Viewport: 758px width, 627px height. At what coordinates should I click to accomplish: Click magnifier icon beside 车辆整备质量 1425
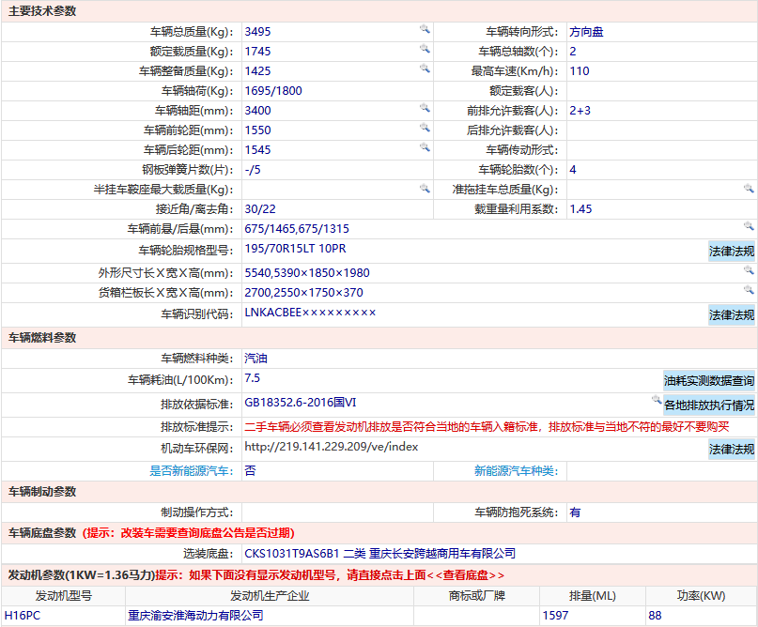tap(425, 69)
